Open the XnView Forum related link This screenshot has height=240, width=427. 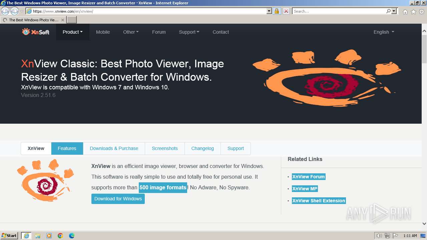tap(309, 177)
